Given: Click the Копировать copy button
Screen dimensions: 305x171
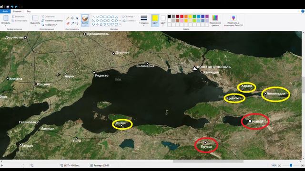Looking at the screenshot, I should click(x=20, y=20).
